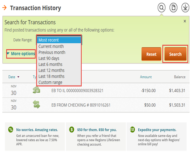Open the No worries. Amazing rates link
Image resolution: width=190 pixels, height=152 pixels.
point(37,130)
